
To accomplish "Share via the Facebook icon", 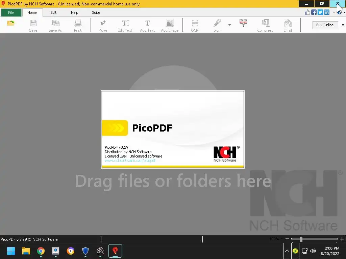I will 314,12.
